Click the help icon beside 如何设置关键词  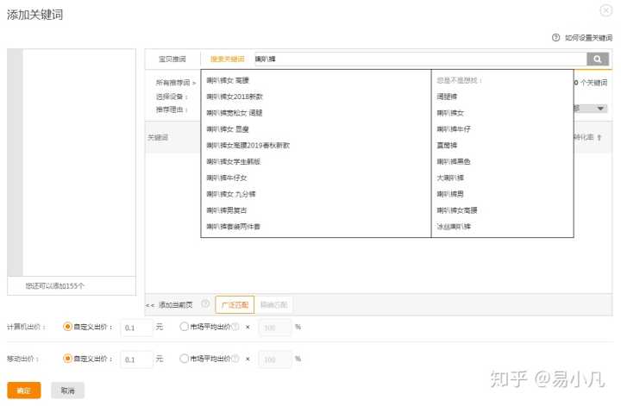(555, 38)
